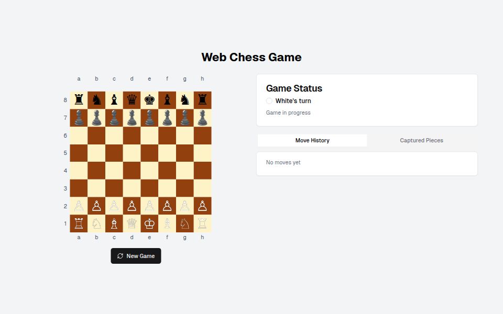This screenshot has height=314, width=503.
Task: Select the black queen on d8
Action: coord(132,99)
